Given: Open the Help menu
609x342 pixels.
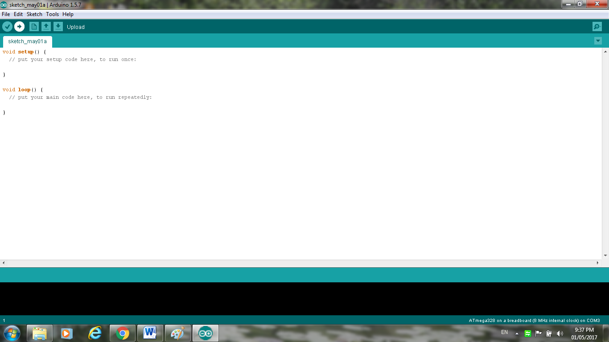Looking at the screenshot, I should [x=68, y=14].
